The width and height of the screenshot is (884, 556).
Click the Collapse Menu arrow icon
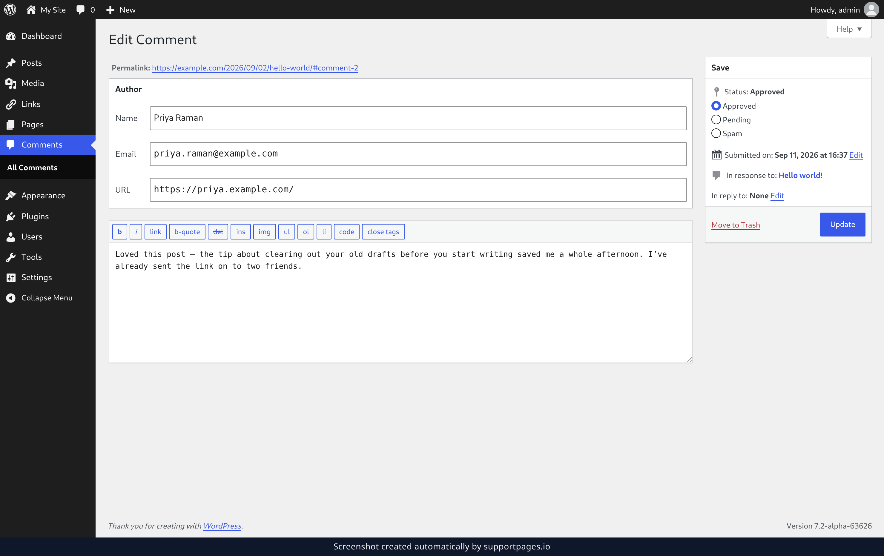[11, 298]
